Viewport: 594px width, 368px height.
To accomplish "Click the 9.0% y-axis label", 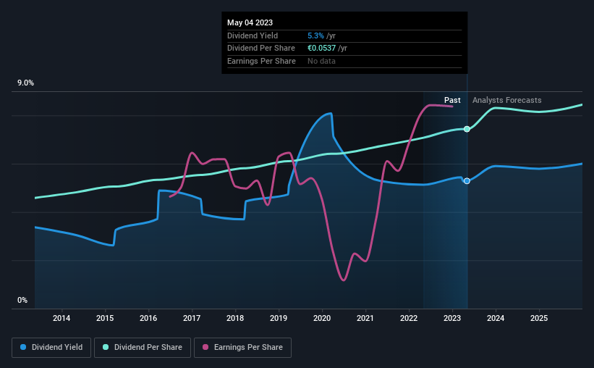I will (x=25, y=83).
